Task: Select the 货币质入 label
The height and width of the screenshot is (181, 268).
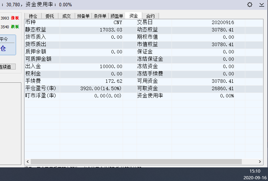Action: (36, 37)
